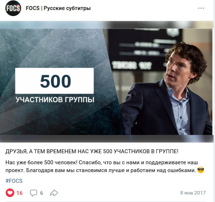Share the post using the arrow icon
The image size is (215, 202).
pyautogui.click(x=54, y=193)
